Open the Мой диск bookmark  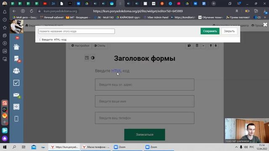[x=25, y=17]
